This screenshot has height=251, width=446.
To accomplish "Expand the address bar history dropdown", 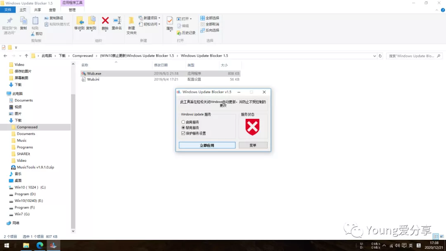I will tap(374, 56).
